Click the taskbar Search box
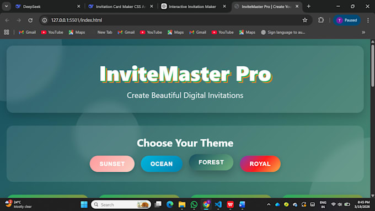Image resolution: width=375 pixels, height=211 pixels. [x=121, y=204]
